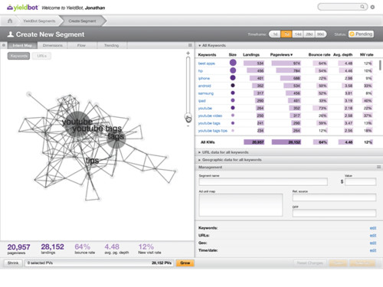
Task: Click the tags node on the intent map
Action: tap(116, 139)
